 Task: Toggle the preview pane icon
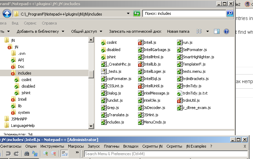tap(216, 31)
